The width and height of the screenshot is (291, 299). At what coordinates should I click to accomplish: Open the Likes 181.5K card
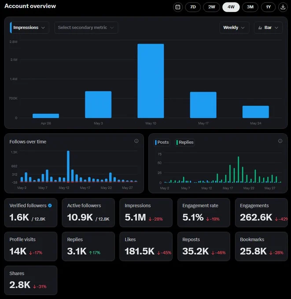click(146, 246)
